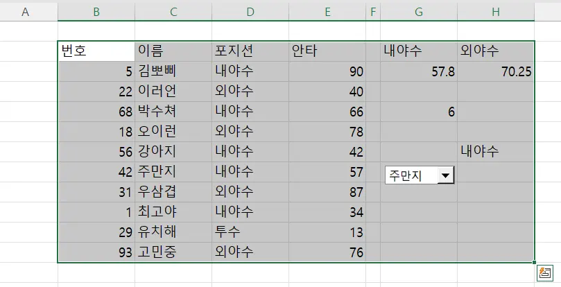The height and width of the screenshot is (287, 561).
Task: Select the number cell showing 29
Action: pyautogui.click(x=96, y=232)
